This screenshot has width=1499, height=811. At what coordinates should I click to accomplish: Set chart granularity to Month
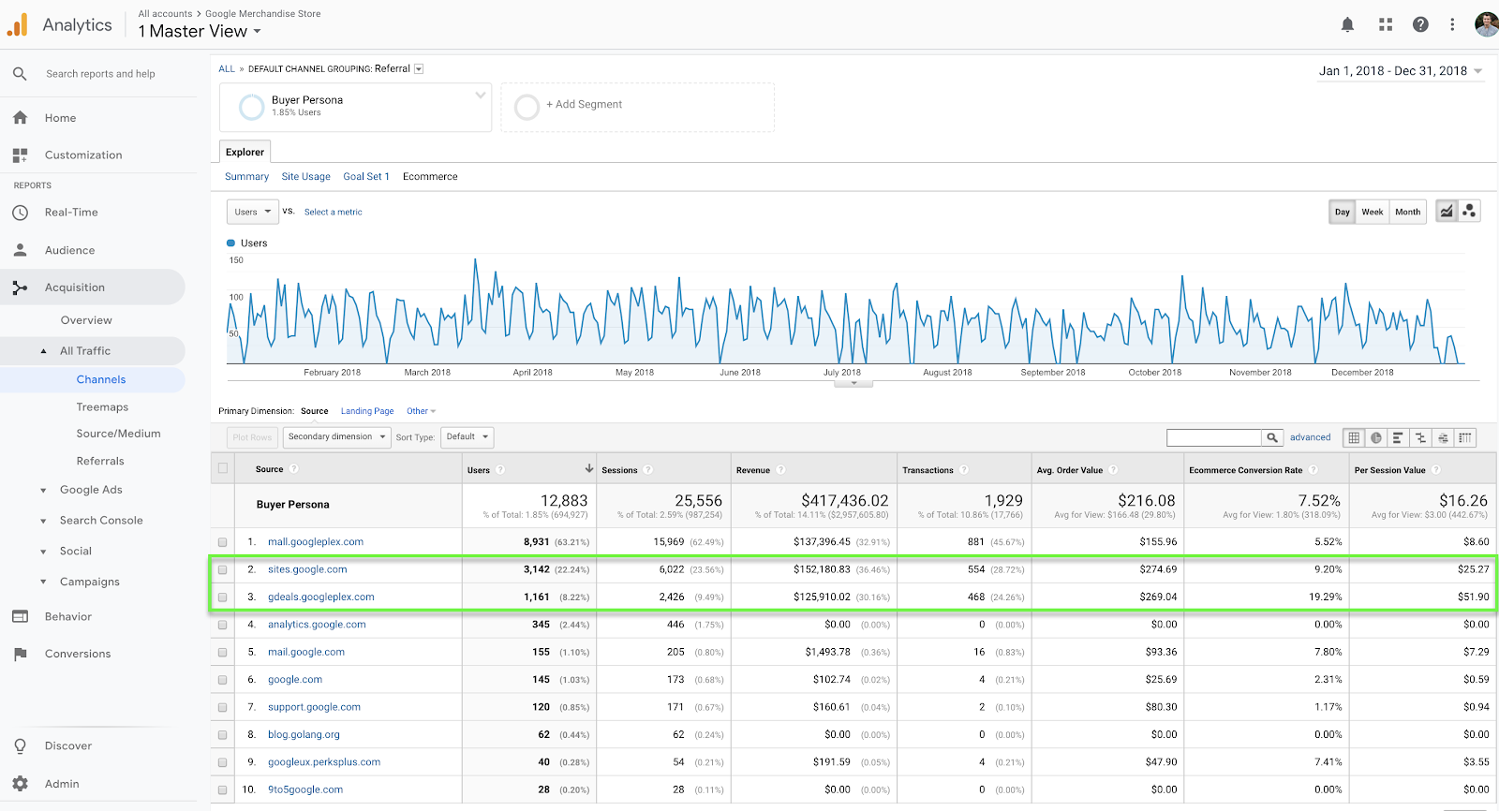[1407, 212]
